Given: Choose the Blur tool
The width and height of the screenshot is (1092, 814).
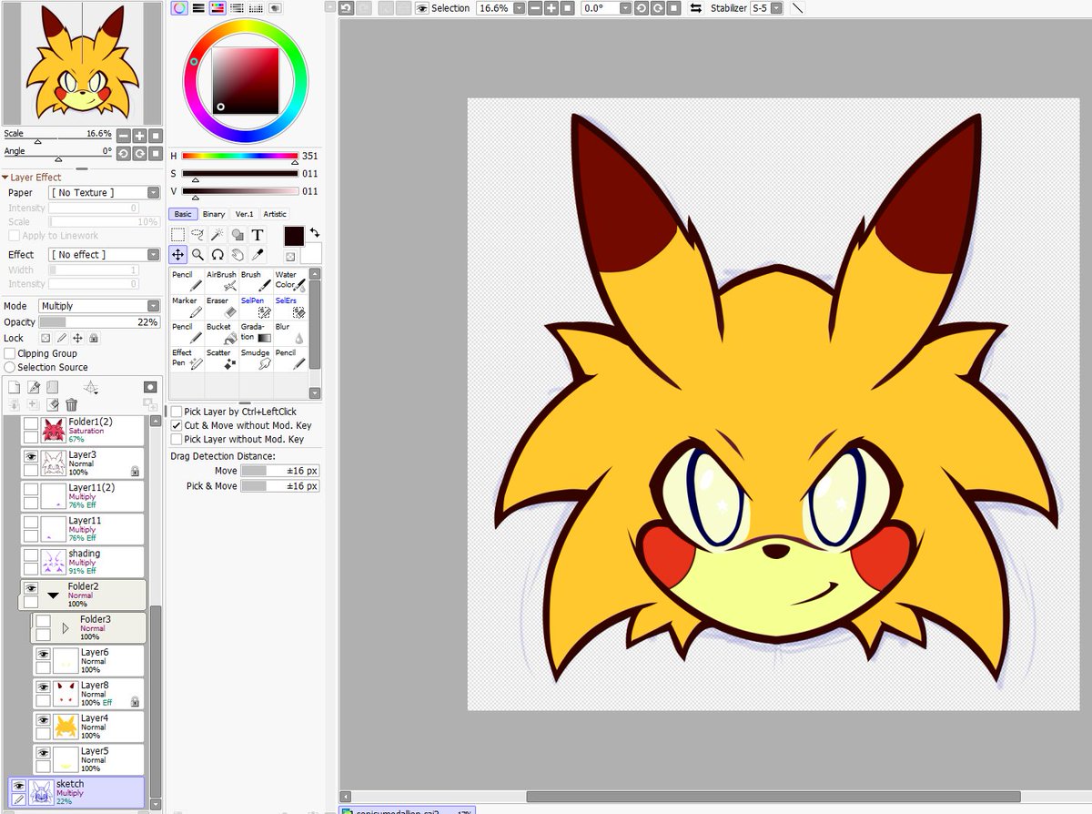Looking at the screenshot, I should pos(290,332).
